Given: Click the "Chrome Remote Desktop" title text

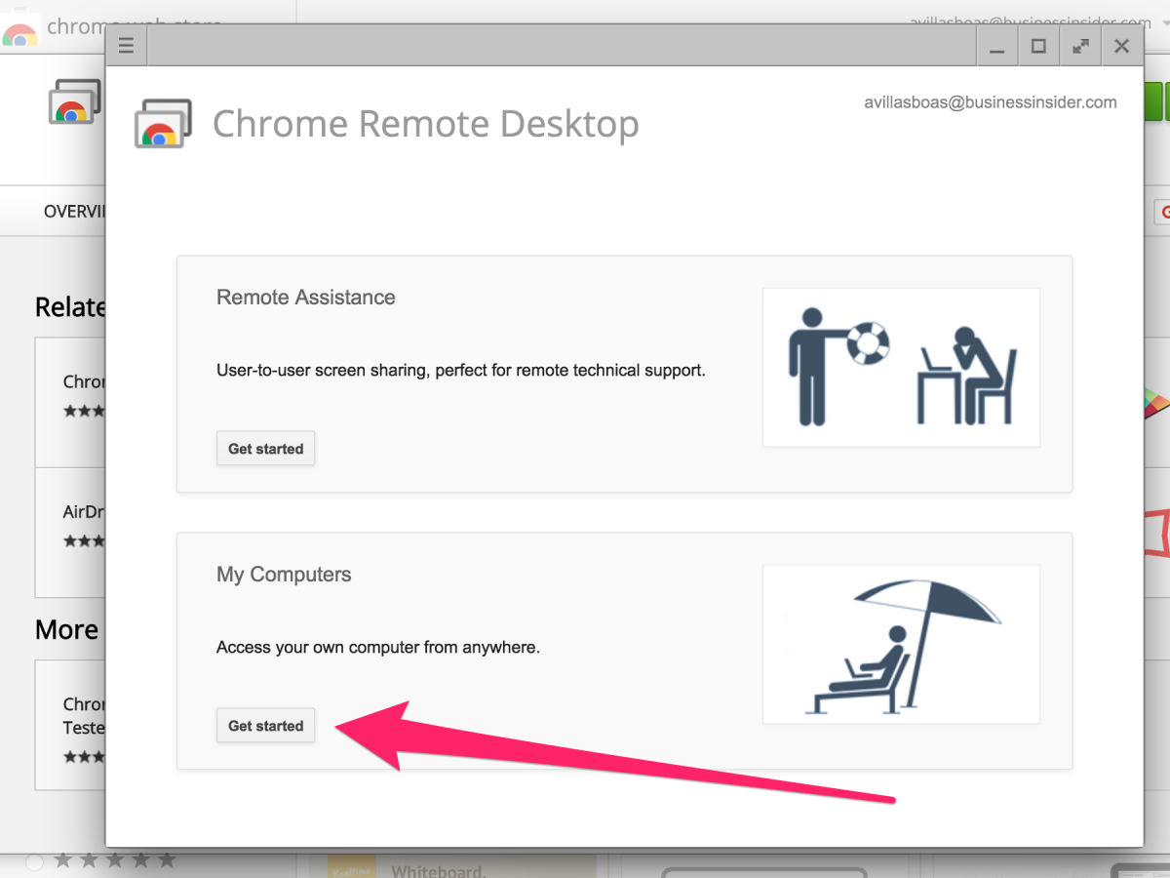Looking at the screenshot, I should 426,124.
